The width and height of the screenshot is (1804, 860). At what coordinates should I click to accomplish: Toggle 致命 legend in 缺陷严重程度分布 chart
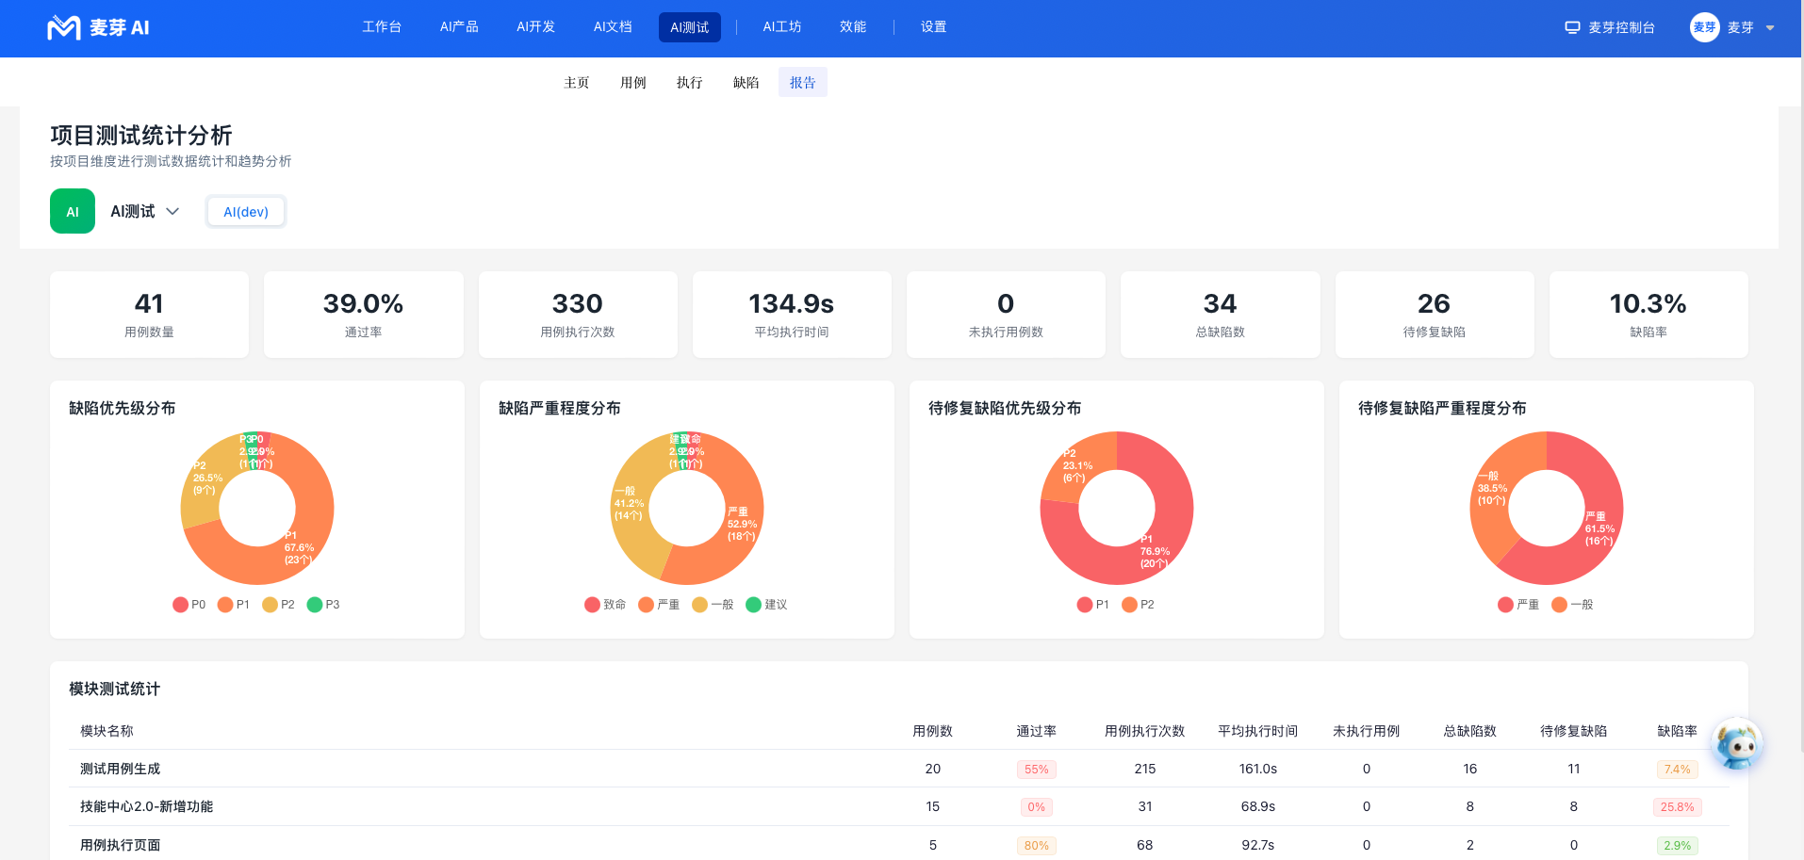(605, 605)
